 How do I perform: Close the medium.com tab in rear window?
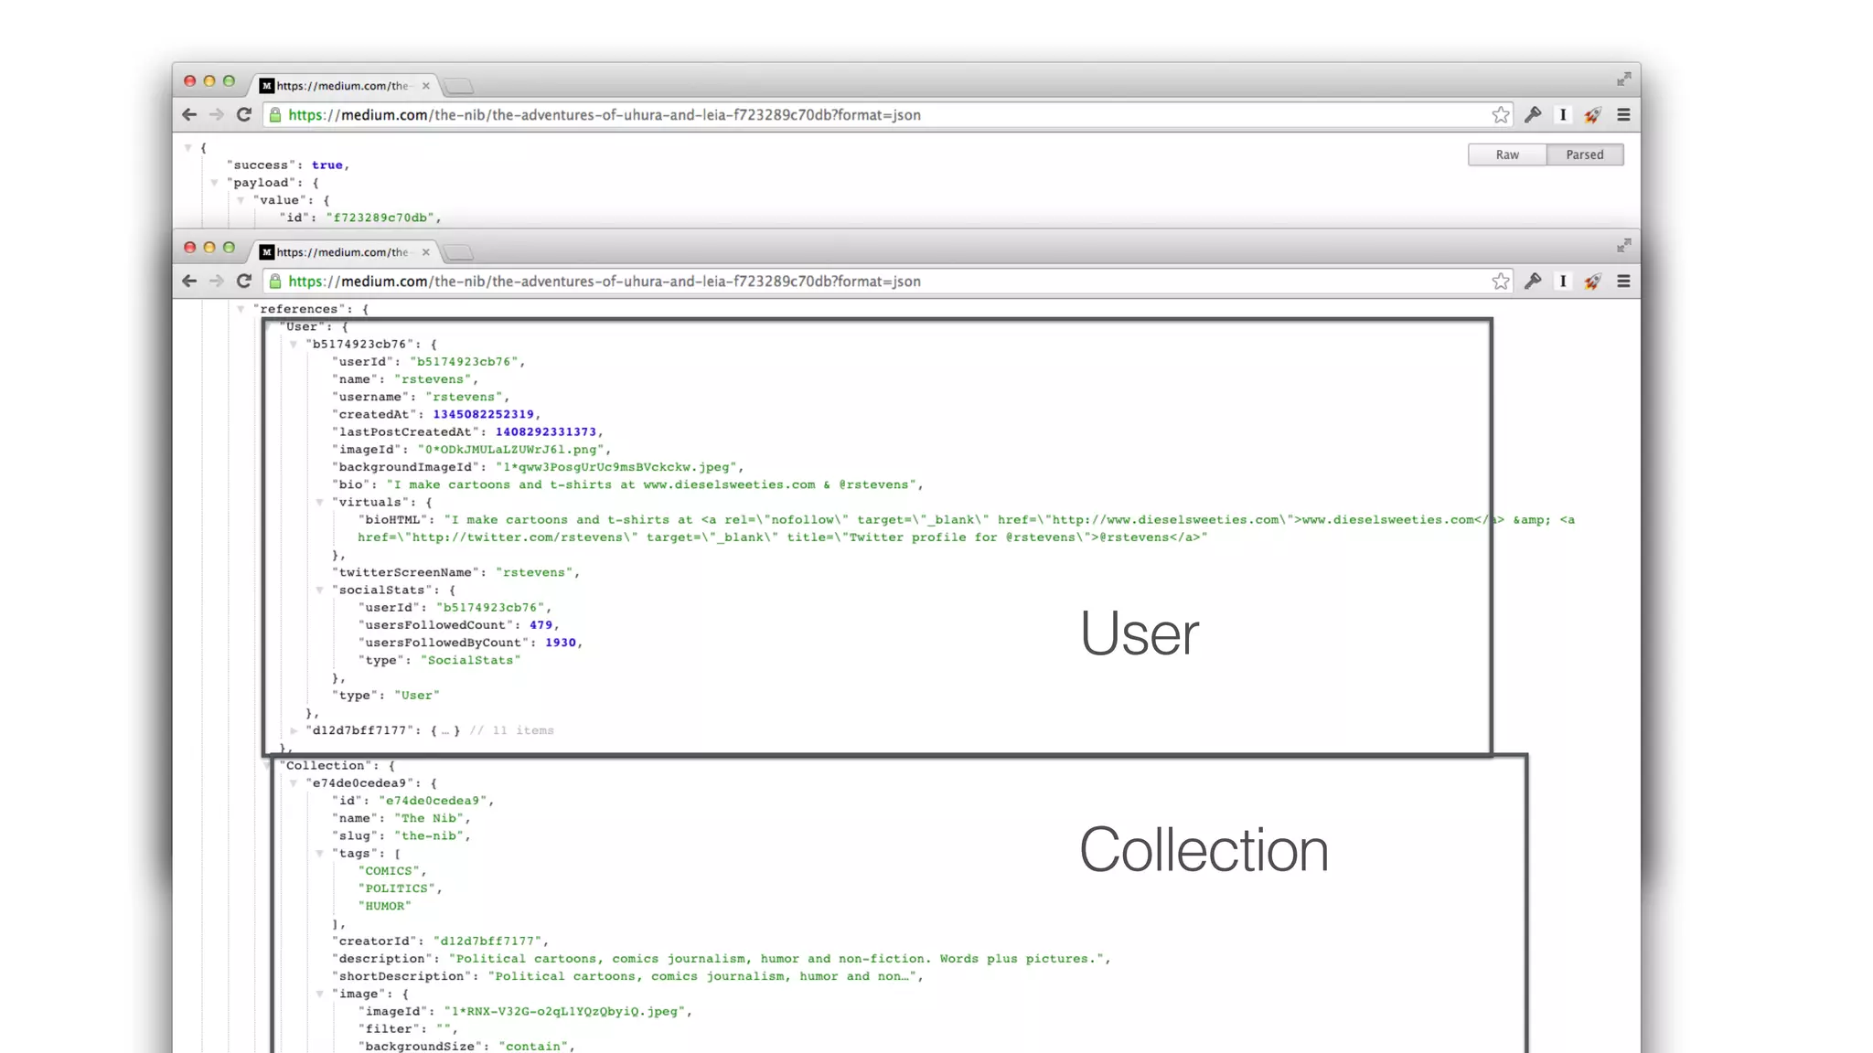(425, 86)
